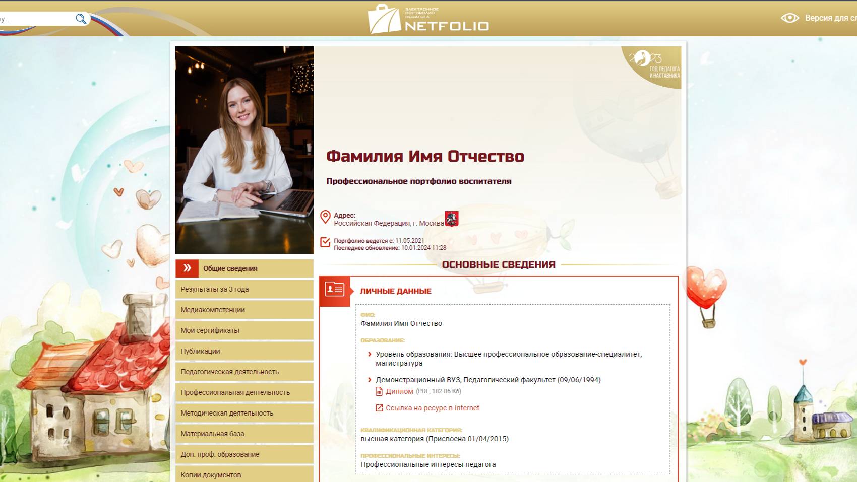The width and height of the screenshot is (857, 482).
Task: Click the checkmark calendar icon near portfolio dates
Action: click(325, 243)
